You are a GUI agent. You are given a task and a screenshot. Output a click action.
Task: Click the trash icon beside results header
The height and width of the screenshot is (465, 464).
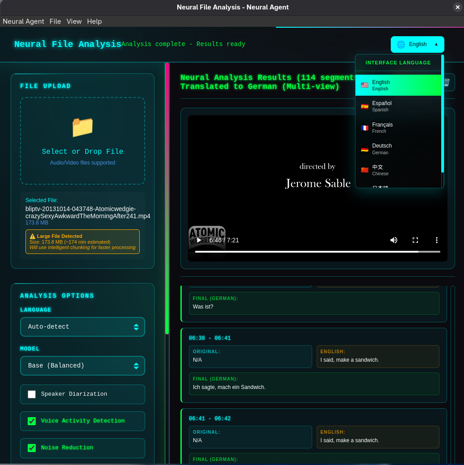[447, 82]
